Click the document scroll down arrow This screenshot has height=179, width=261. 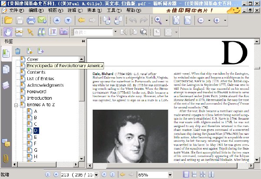point(257,160)
